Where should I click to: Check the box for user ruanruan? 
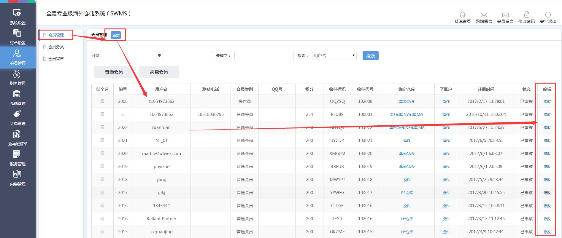pyautogui.click(x=102, y=127)
